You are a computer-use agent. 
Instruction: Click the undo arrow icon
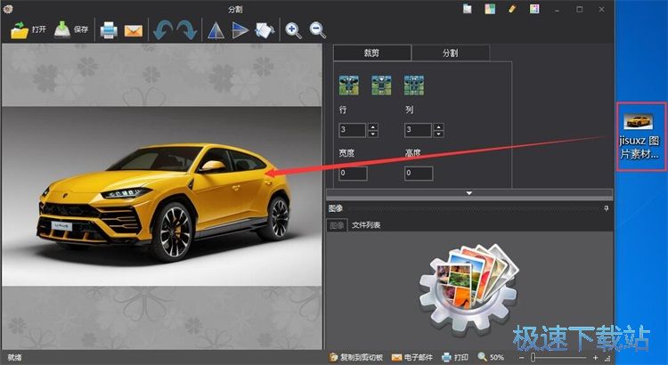point(161,30)
